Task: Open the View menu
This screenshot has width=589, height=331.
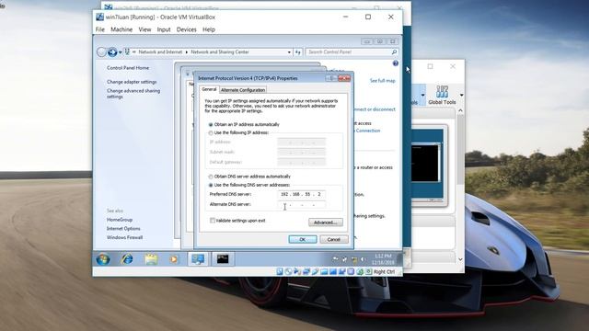Action: 144,29
